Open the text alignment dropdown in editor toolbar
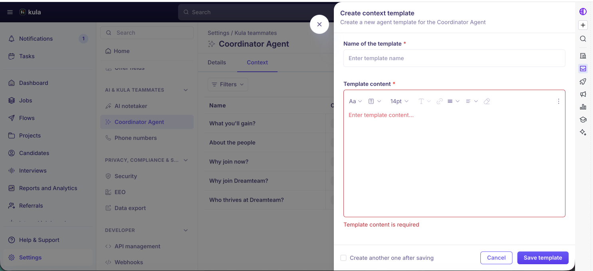Viewport: 593px width, 271px height. pos(472,101)
